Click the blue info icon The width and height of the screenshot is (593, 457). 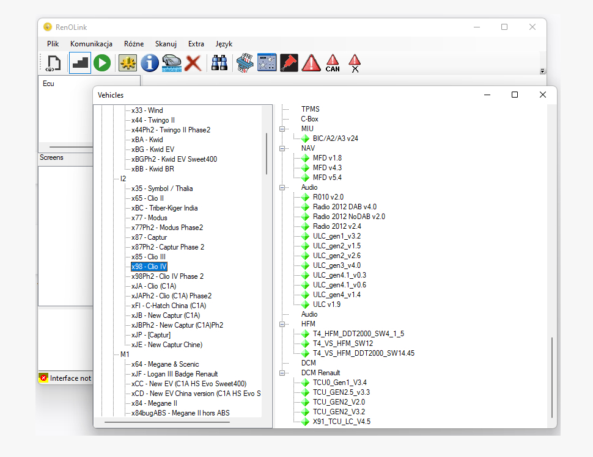point(149,63)
